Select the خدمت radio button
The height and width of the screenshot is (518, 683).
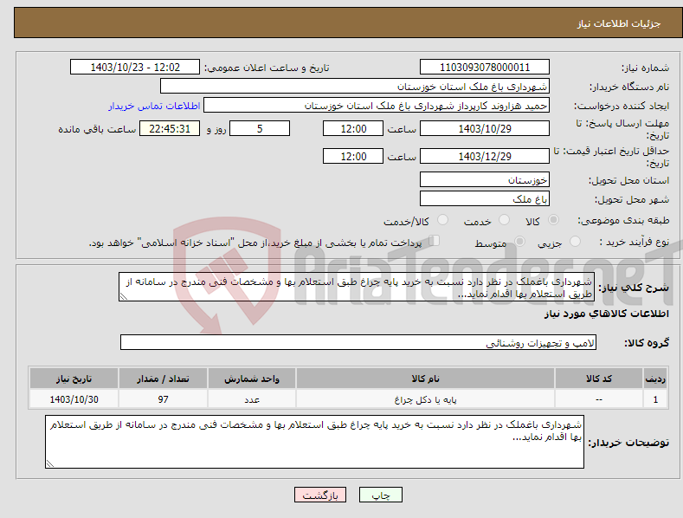(x=504, y=220)
